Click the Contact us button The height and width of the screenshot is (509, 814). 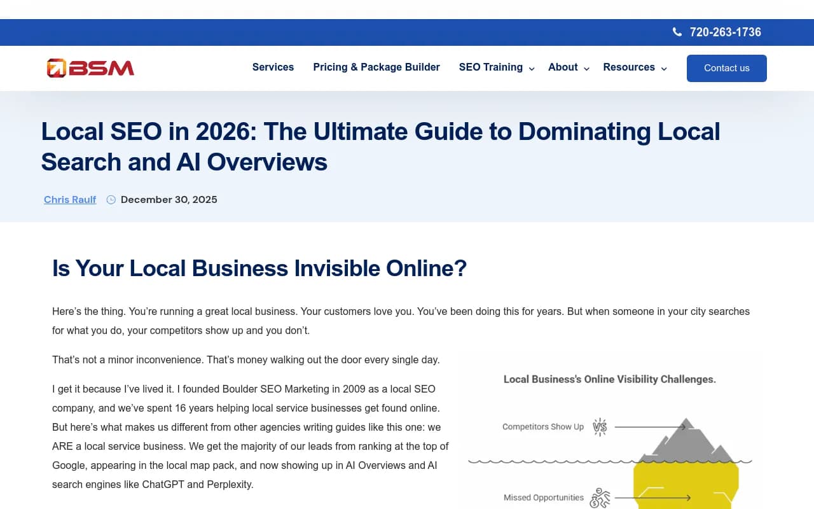[726, 68]
